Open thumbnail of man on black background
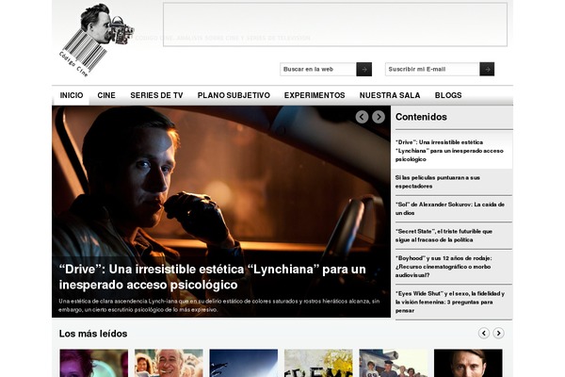565x377 pixels. pyautogui.click(x=468, y=363)
